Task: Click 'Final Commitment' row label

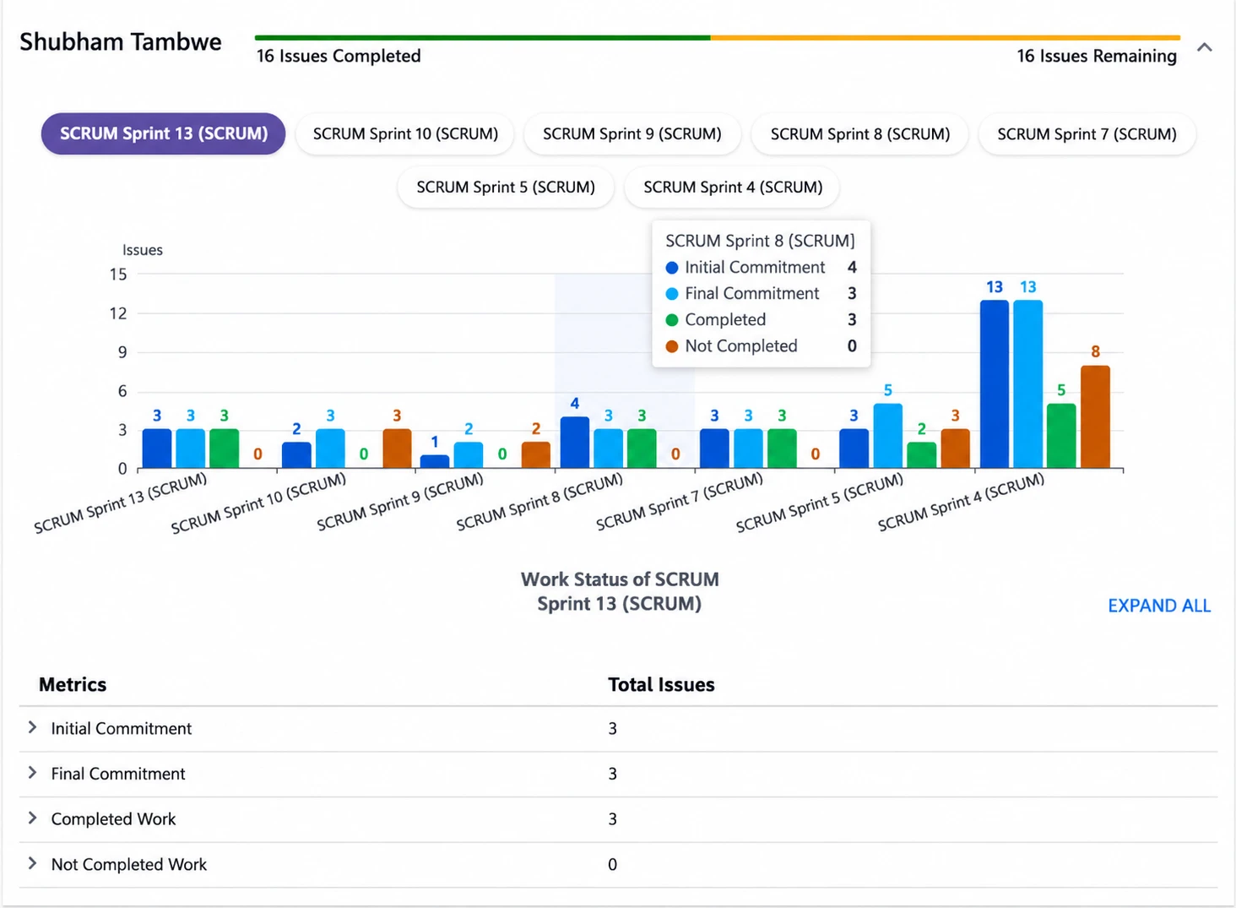Action: (x=118, y=774)
